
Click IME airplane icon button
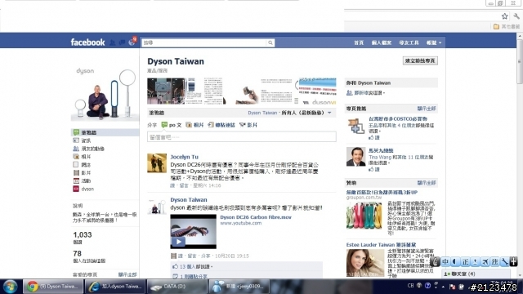[485, 261]
